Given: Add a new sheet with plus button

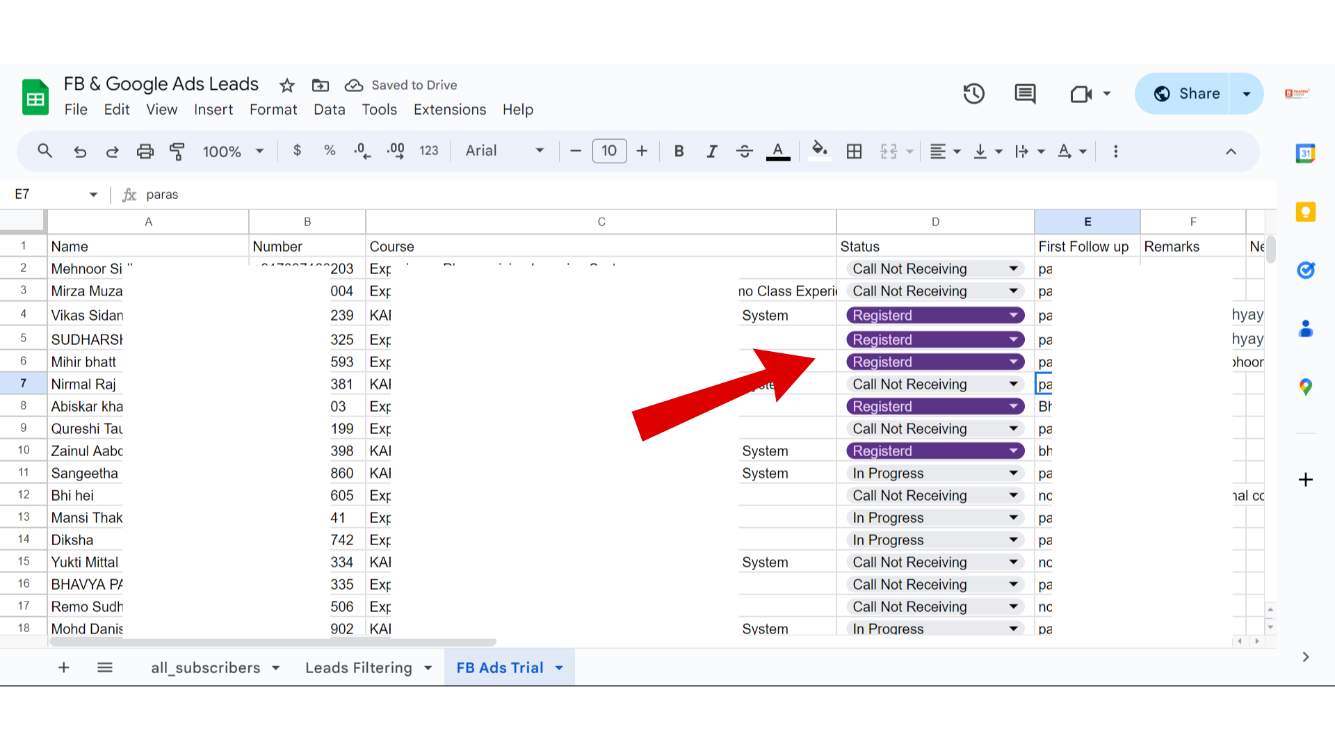Looking at the screenshot, I should pyautogui.click(x=63, y=668).
